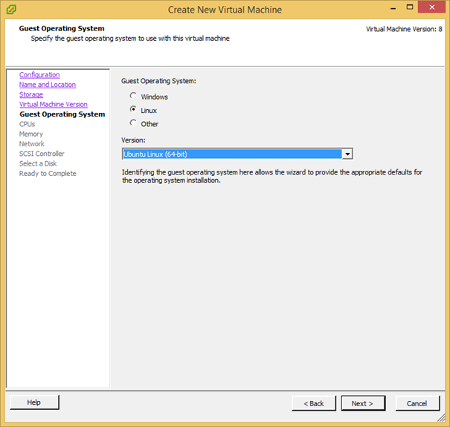Click the Version: label
Viewport: 450px width, 427px height.
[133, 140]
